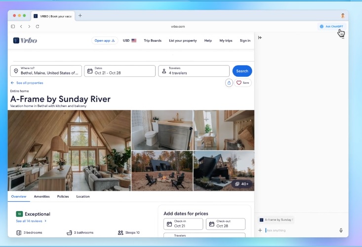Click the Vrbo logo
Image resolution: width=362 pixels, height=247 pixels.
(25, 40)
